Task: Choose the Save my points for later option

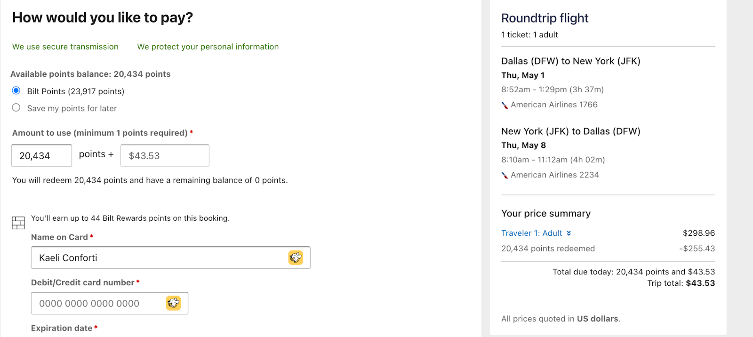Action: [16, 108]
